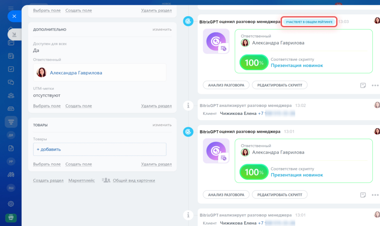
Task: Open the contacts people icon in sidebar
Action: [x=11, y=96]
